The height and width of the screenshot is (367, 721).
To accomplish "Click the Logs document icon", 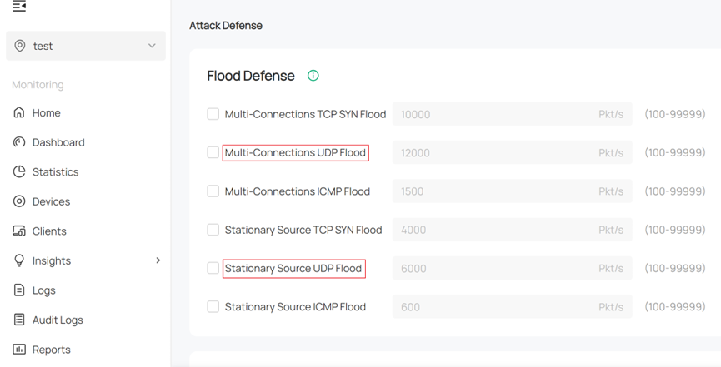I will 19,290.
